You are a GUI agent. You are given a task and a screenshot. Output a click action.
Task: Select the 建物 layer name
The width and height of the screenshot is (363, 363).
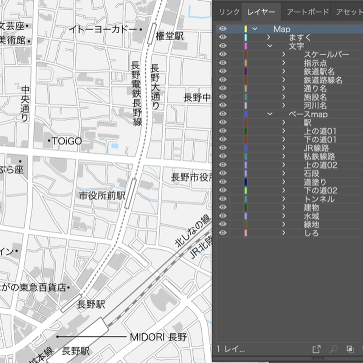311,208
